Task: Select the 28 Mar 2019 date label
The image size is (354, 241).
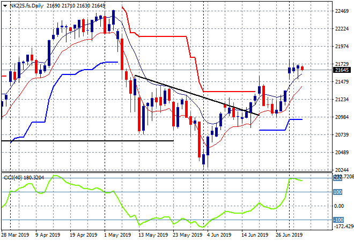Action: pyautogui.click(x=16, y=235)
